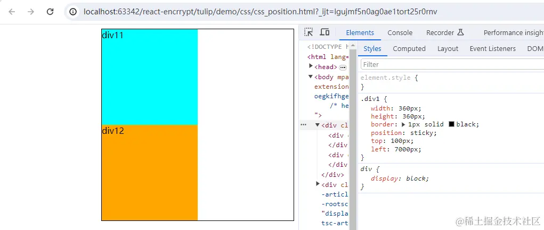Viewport: 544px width, 230px height.
Task: Toggle the device toolbar icon
Action: 324,32
